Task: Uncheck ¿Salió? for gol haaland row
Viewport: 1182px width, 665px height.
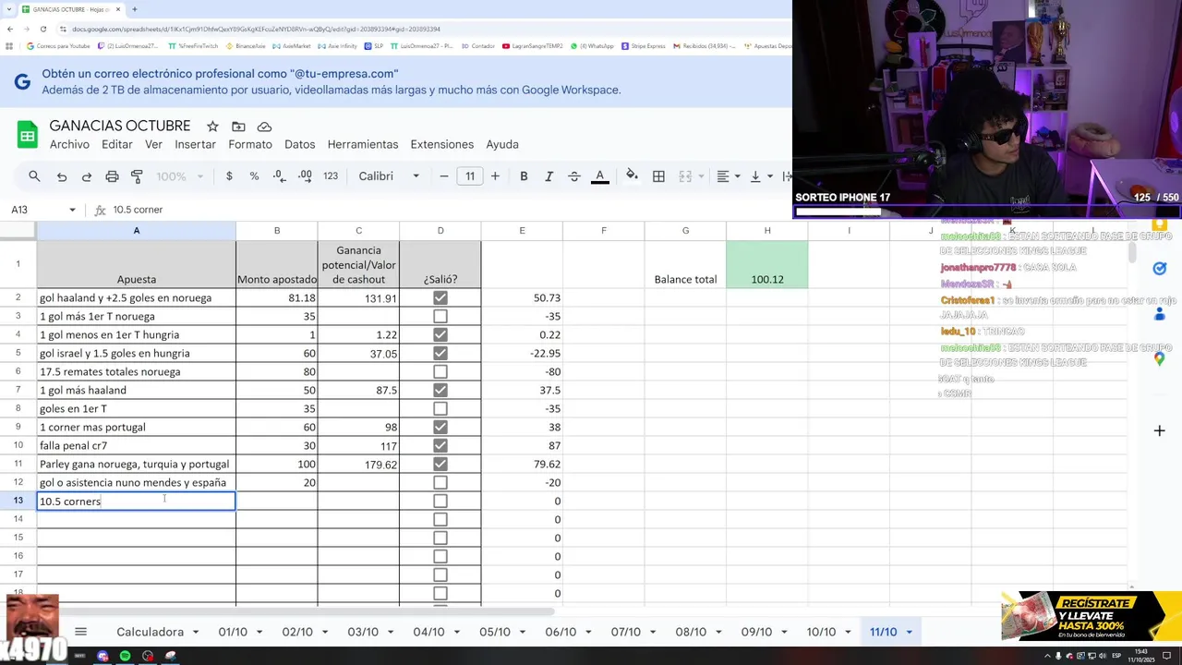Action: click(440, 297)
